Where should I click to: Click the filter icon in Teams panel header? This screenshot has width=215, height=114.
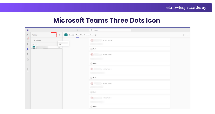pyautogui.click(x=57, y=35)
